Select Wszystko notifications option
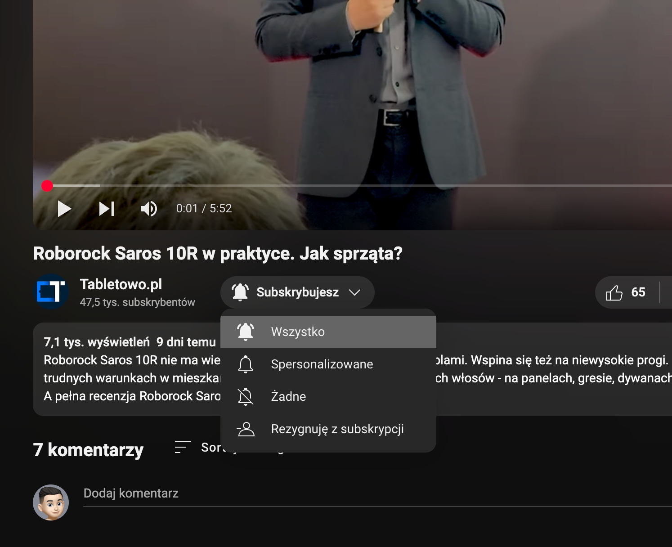672x547 pixels. (328, 332)
